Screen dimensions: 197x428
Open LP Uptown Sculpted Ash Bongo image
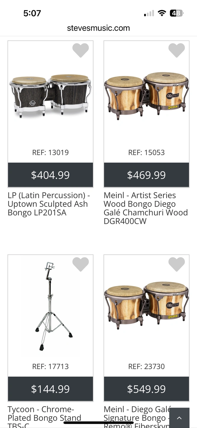(x=50, y=95)
